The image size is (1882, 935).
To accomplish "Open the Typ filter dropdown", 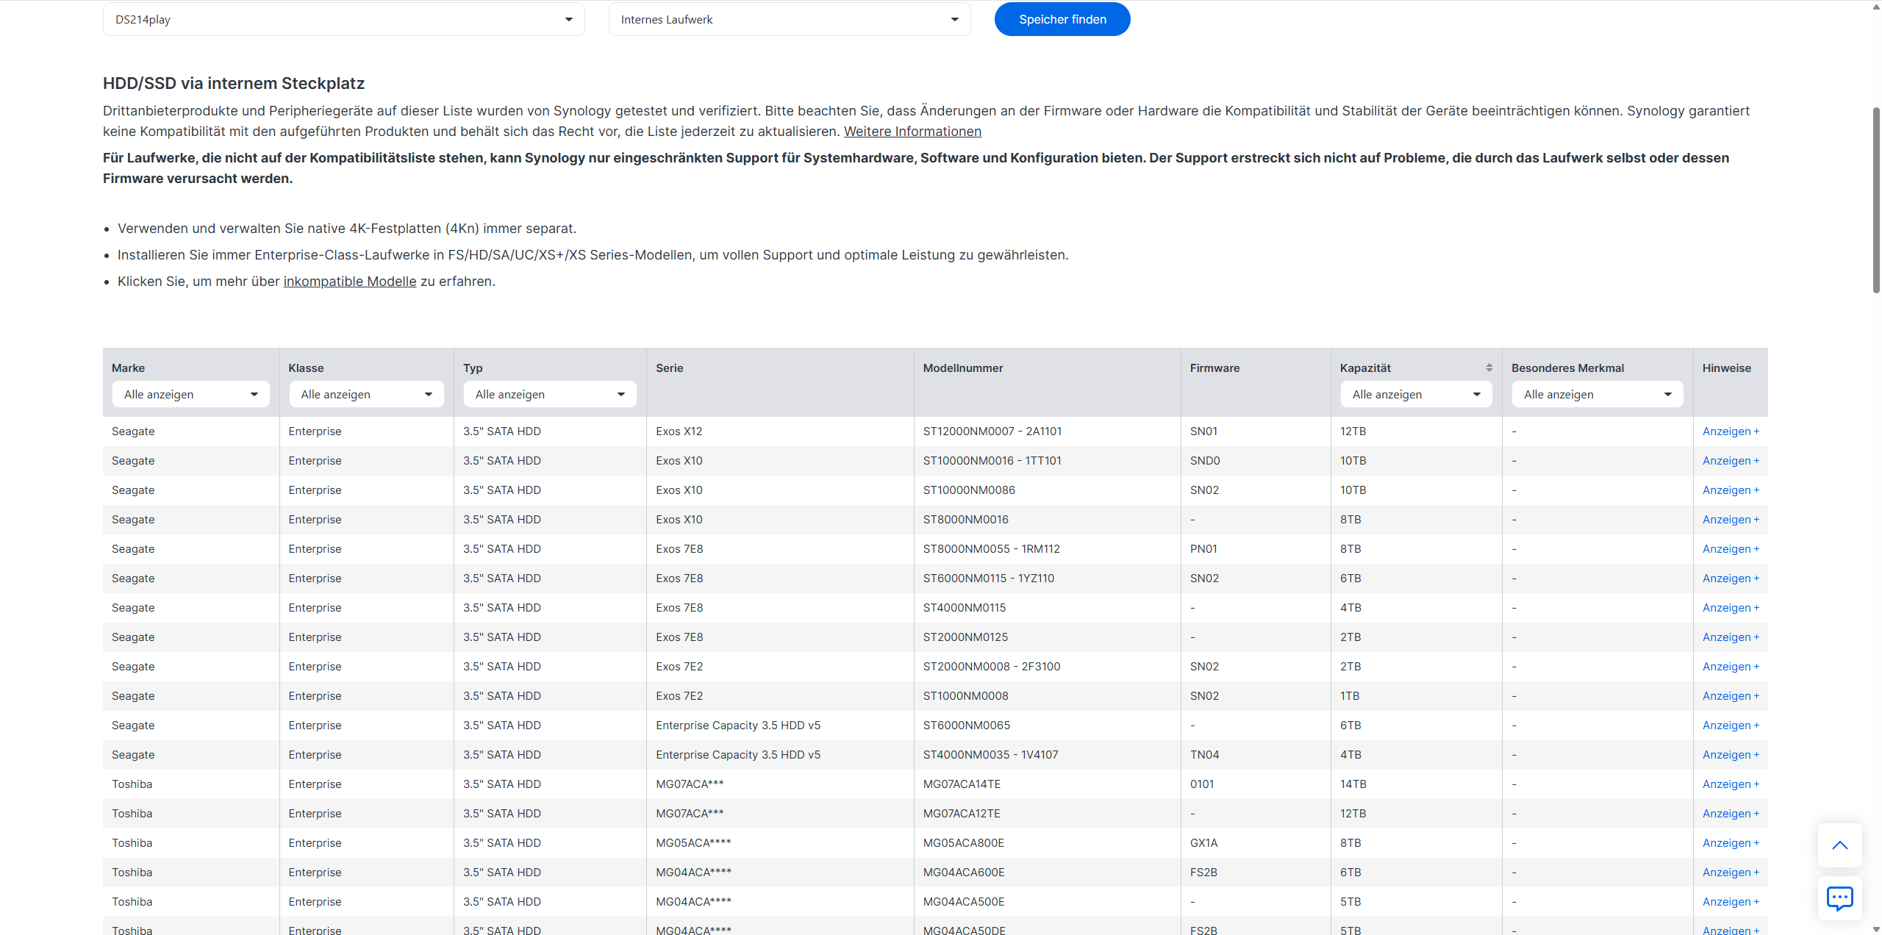I will [x=549, y=395].
